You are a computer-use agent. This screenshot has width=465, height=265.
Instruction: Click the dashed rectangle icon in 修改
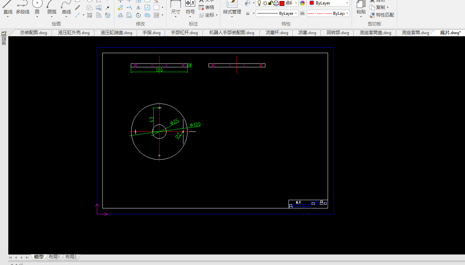click(x=156, y=8)
